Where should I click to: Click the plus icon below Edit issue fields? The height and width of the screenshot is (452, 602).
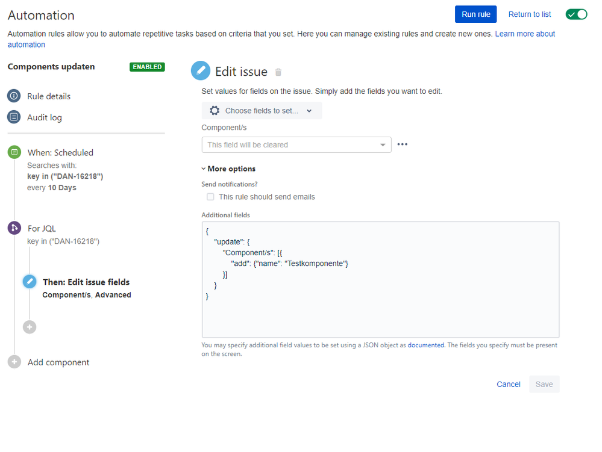click(30, 327)
